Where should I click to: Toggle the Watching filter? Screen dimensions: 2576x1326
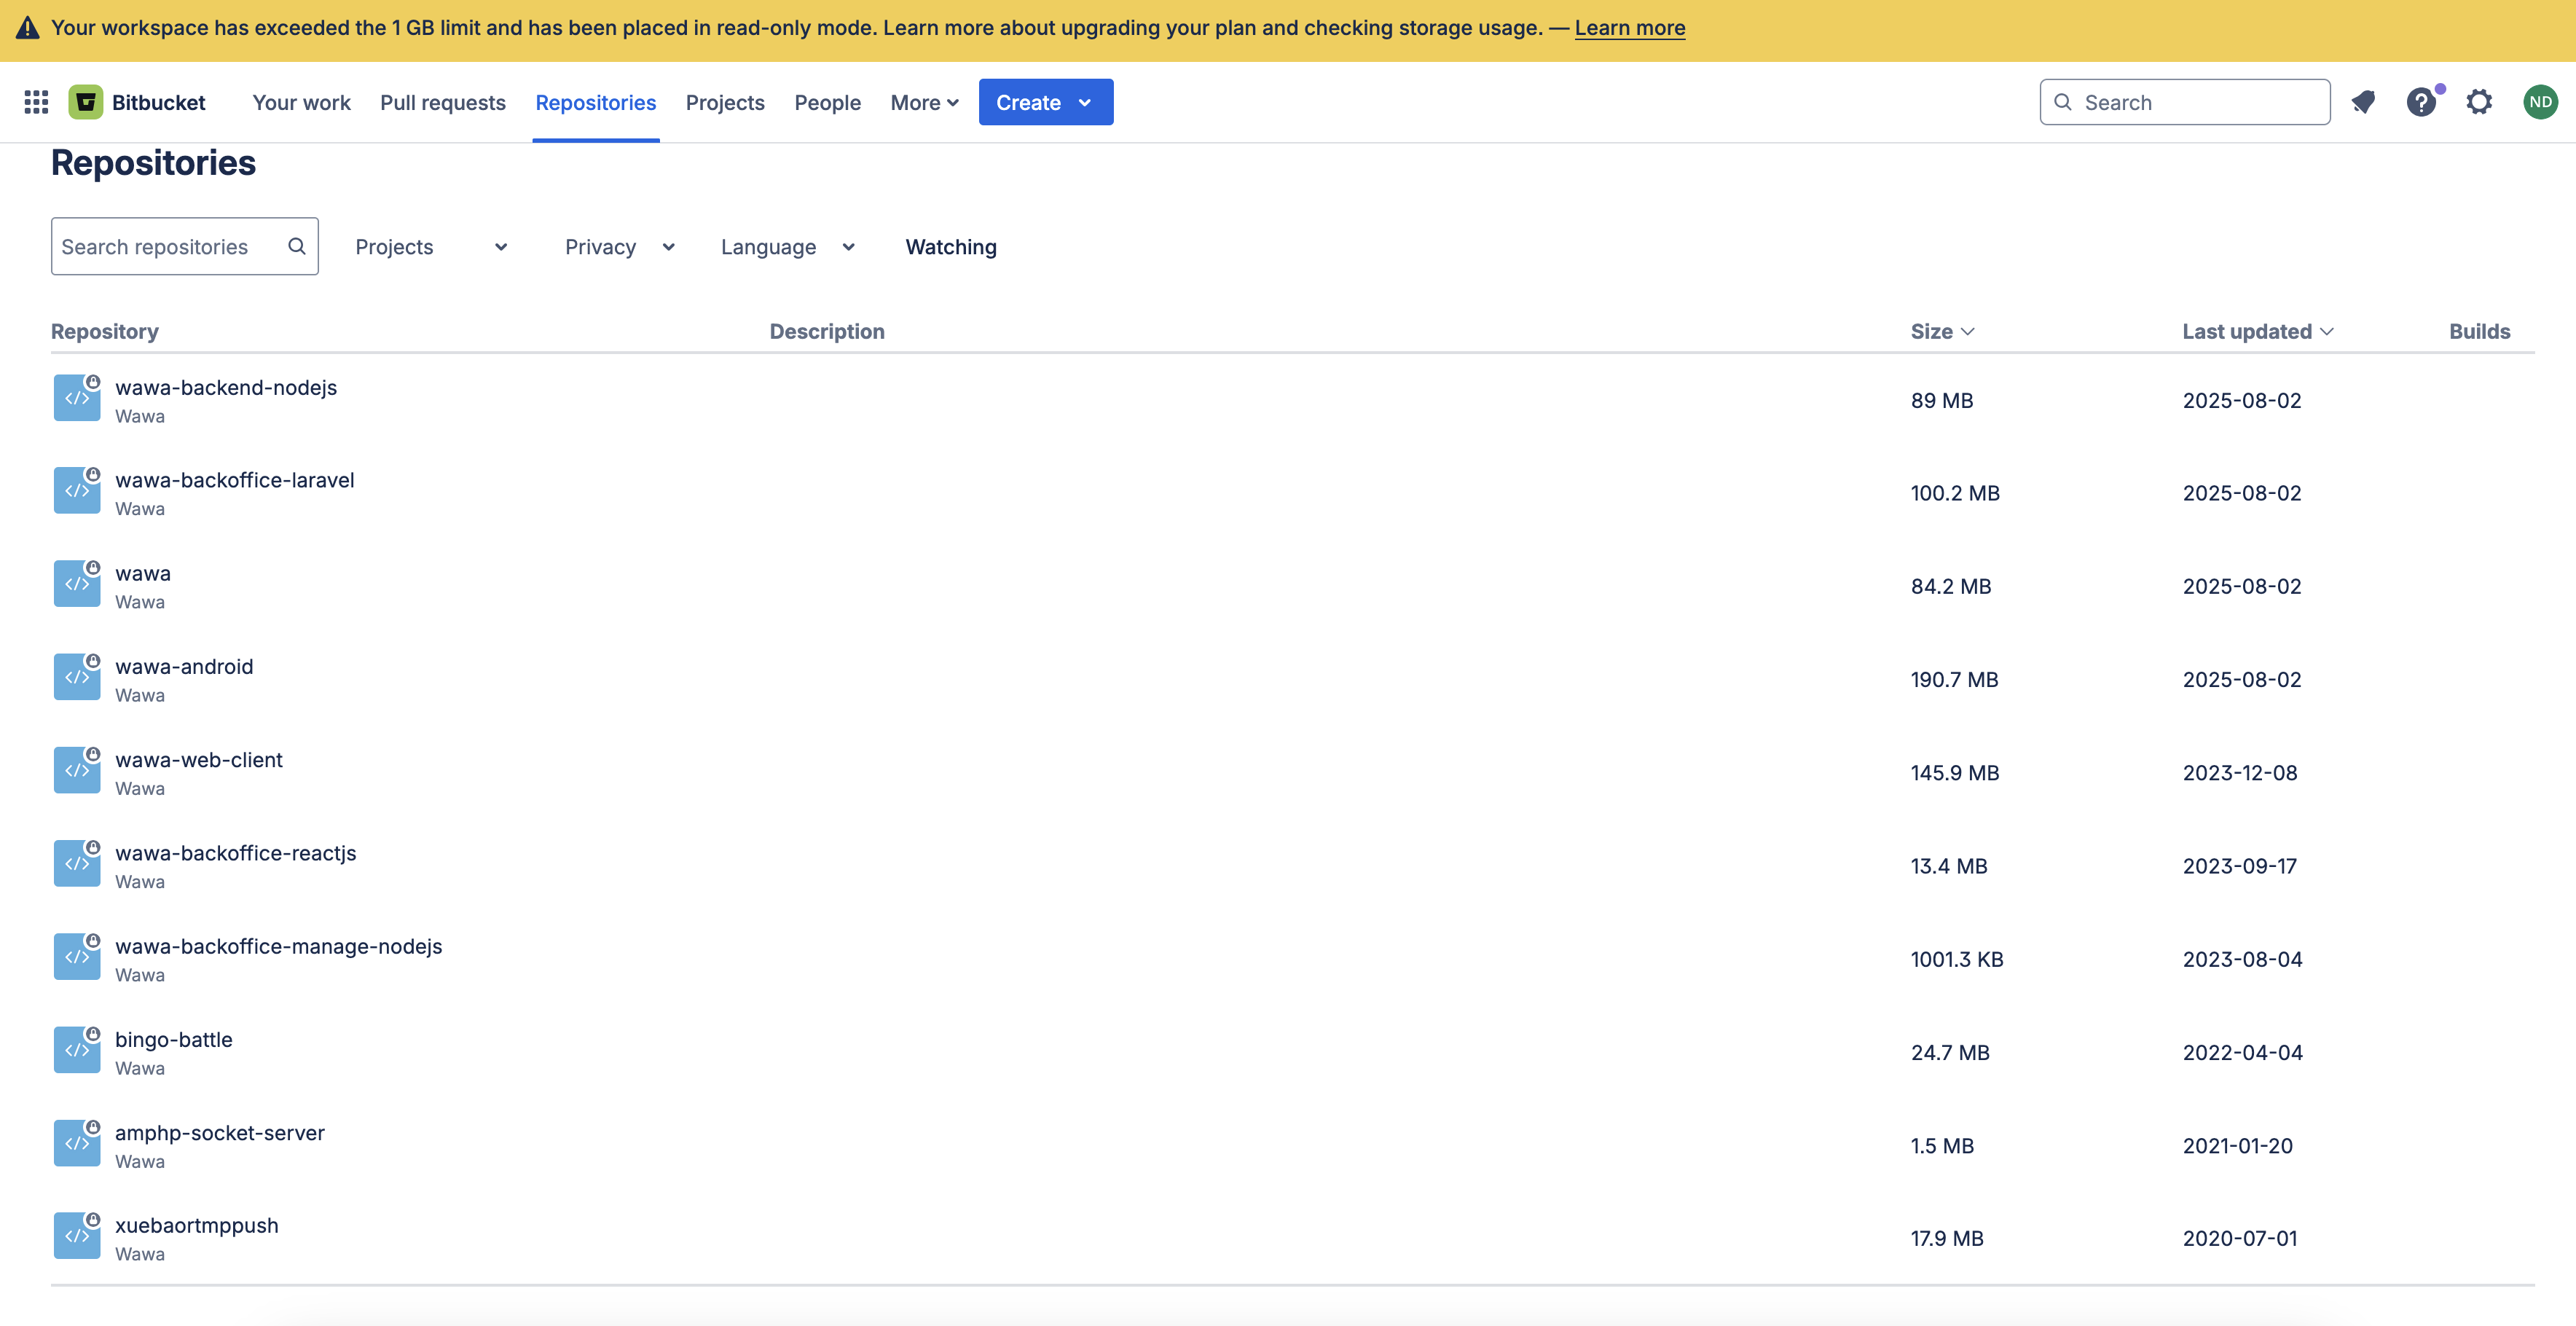click(x=951, y=247)
